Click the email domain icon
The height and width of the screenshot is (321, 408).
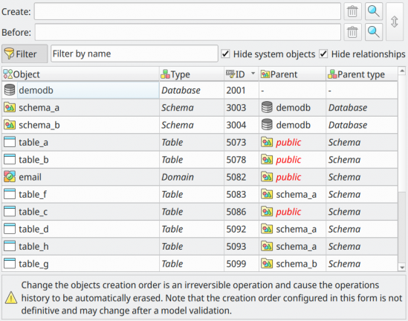pos(10,177)
